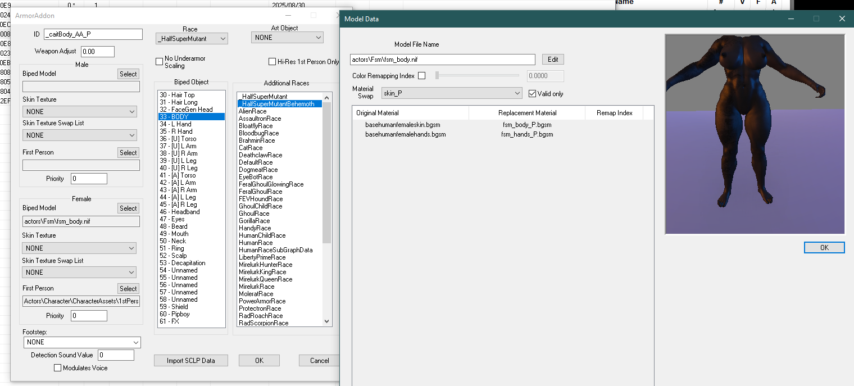The image size is (854, 386).
Task: Click the Model File Name field
Action: pos(443,60)
